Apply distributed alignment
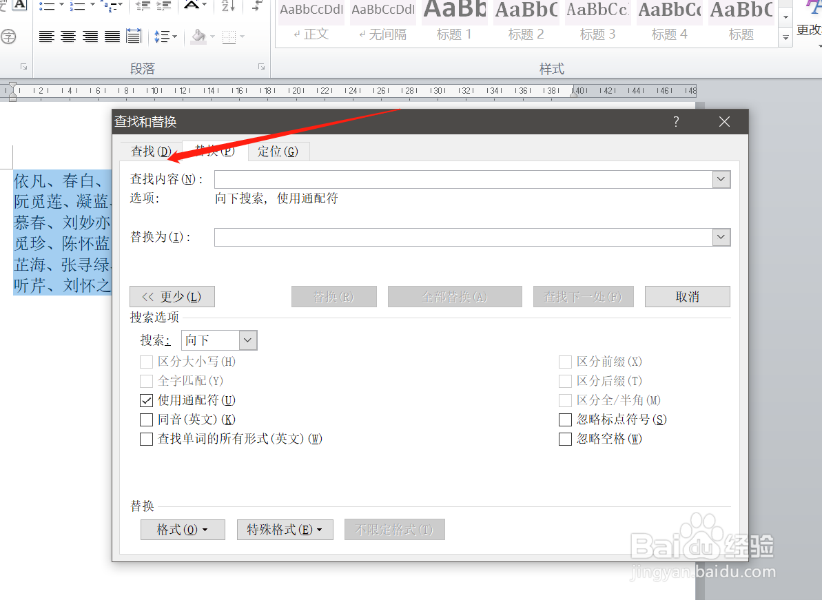This screenshot has width=822, height=600. 134,37
